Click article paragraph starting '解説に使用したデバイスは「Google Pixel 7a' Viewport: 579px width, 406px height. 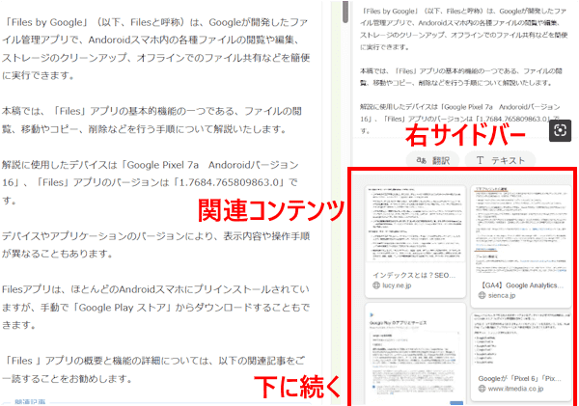point(150,182)
